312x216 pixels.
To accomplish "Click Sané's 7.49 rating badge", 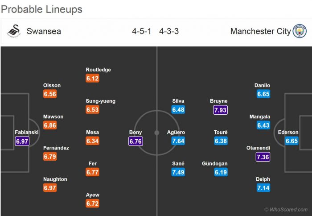I will point(178,172).
